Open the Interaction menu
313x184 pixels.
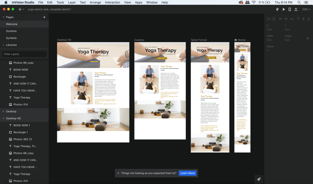click(112, 2)
